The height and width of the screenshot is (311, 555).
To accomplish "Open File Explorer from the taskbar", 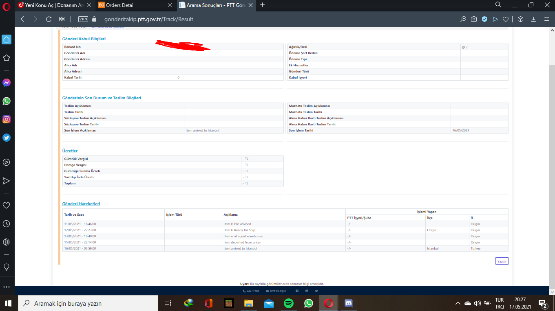I will click(248, 303).
